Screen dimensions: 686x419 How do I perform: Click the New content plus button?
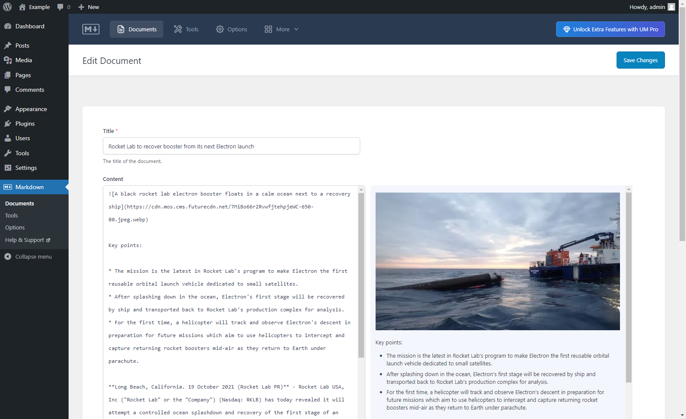(x=89, y=7)
